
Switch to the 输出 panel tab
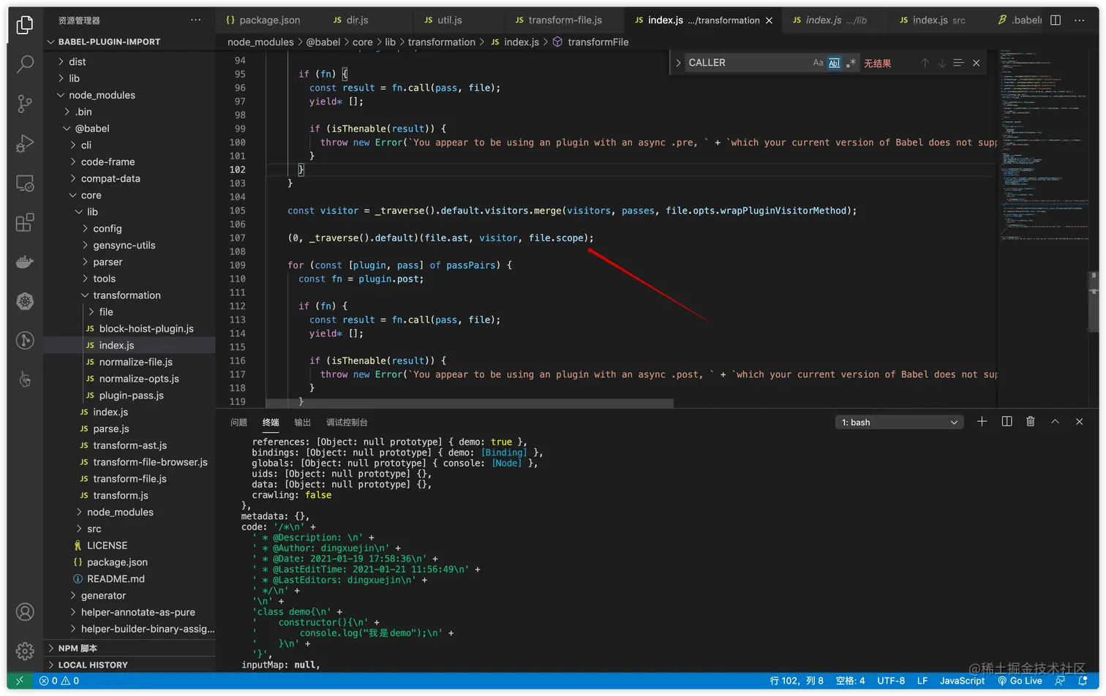[x=302, y=423]
